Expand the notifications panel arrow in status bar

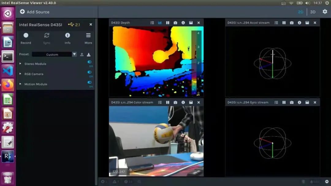point(327,182)
